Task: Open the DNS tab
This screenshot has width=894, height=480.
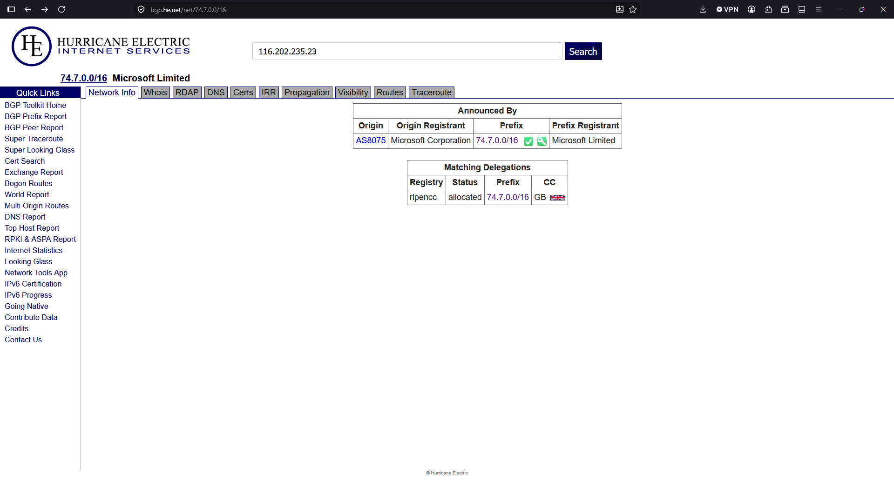Action: [x=216, y=93]
